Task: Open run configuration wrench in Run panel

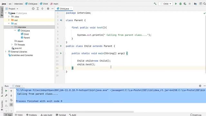Action: (x=6, y=95)
